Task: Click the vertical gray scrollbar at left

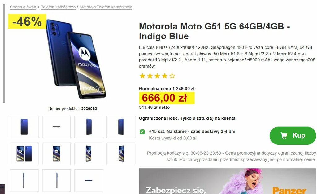Action: (x=4, y=53)
